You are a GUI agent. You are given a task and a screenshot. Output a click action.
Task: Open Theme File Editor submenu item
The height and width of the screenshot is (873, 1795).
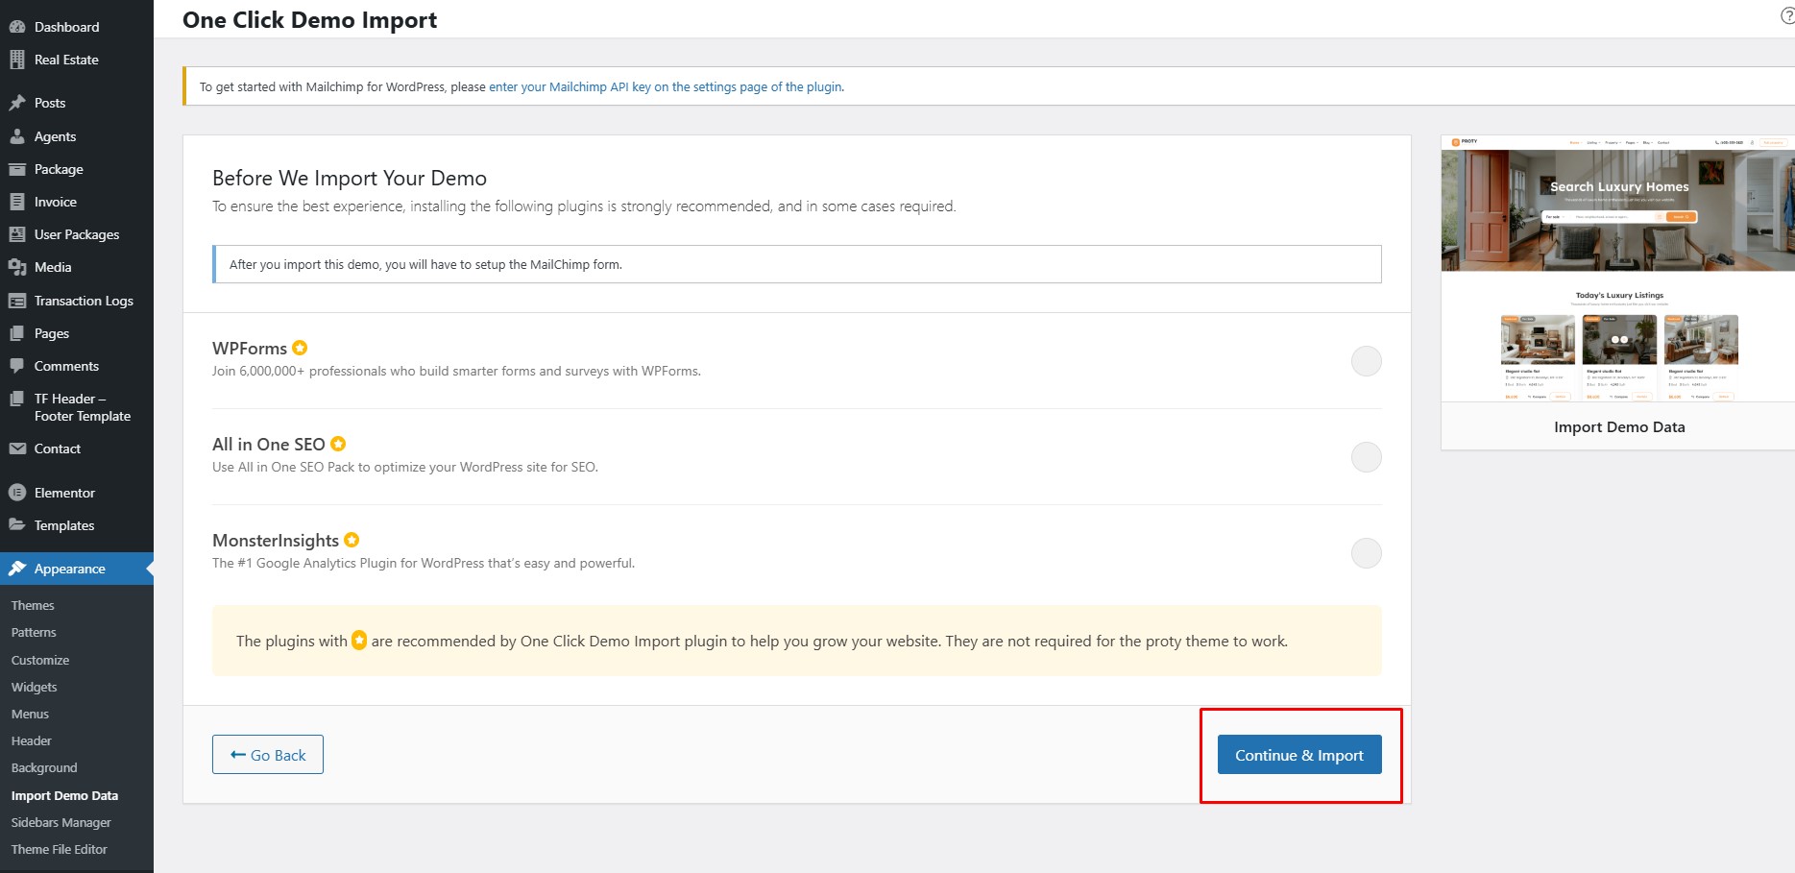(60, 849)
